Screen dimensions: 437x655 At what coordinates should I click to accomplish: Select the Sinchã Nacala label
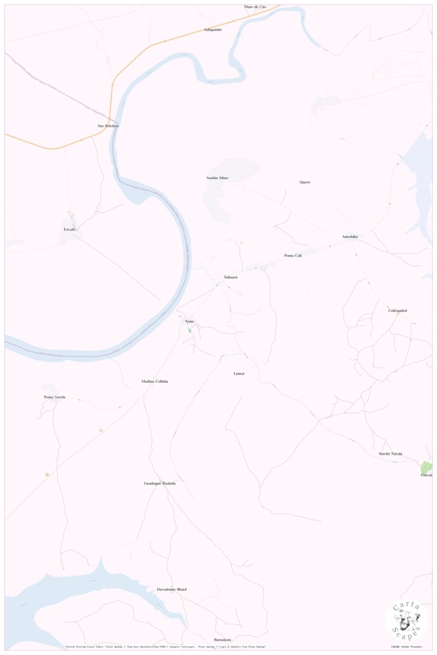[390, 453]
